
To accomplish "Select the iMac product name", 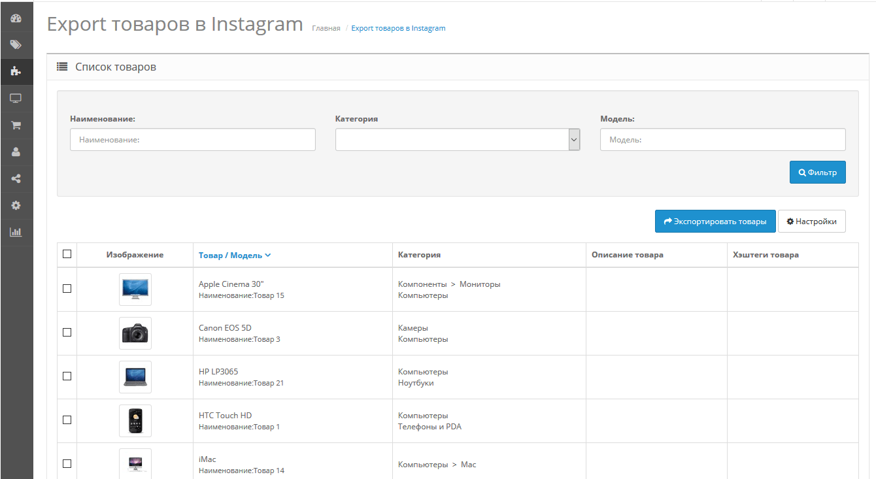I will (207, 459).
